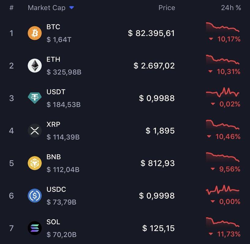Viewport: 250px width, 244px height.
Task: Click the Bitcoin orange coin icon
Action: click(x=35, y=33)
